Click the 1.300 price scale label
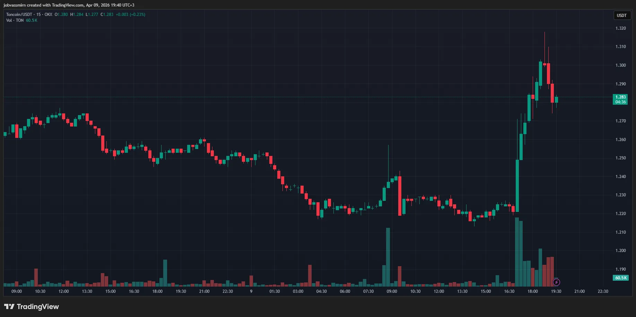This screenshot has height=317, width=636. tap(620, 65)
